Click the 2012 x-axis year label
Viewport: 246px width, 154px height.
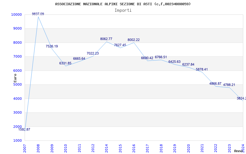click(93, 148)
